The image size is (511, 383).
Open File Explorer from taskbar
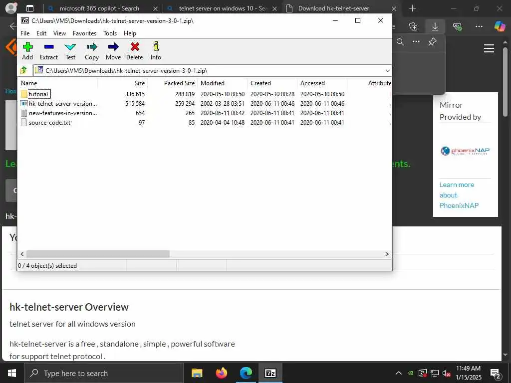click(x=197, y=373)
